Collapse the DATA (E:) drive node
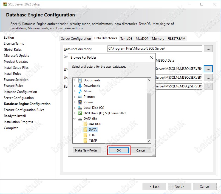The image size is (221, 194). pos(75,119)
